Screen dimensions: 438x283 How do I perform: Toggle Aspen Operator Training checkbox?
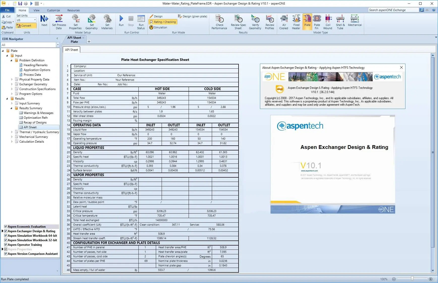coord(6,245)
